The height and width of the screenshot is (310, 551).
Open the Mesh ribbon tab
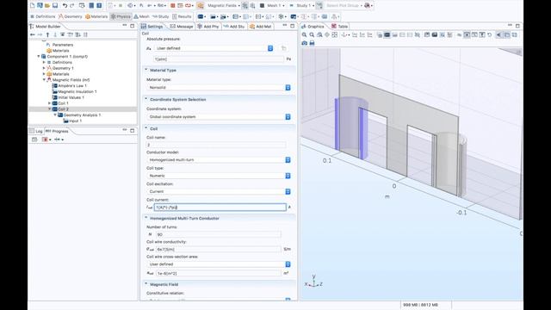(x=141, y=16)
